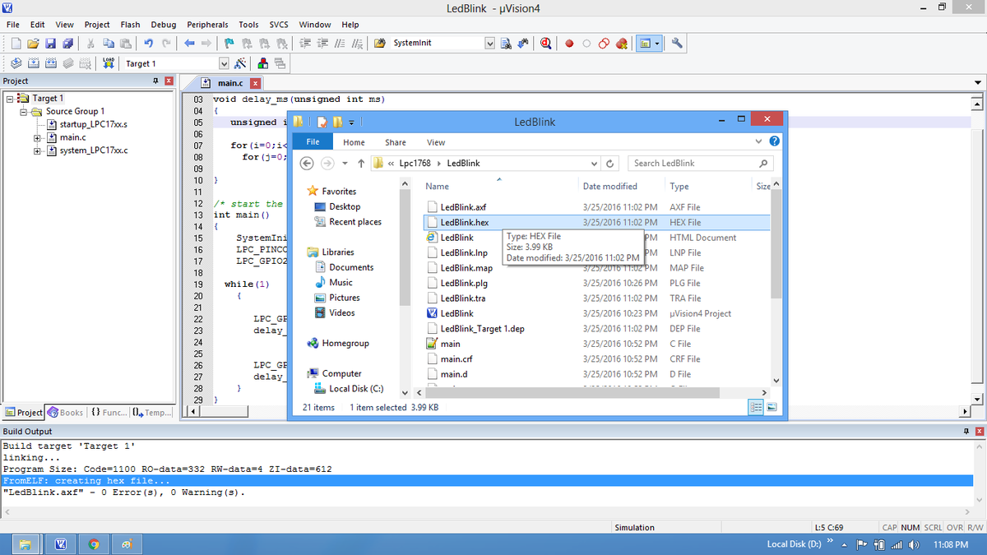Open the Flash menu
The width and height of the screenshot is (987, 555).
pyautogui.click(x=130, y=25)
